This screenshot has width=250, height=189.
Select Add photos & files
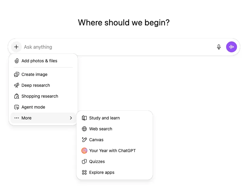pyautogui.click(x=39, y=61)
